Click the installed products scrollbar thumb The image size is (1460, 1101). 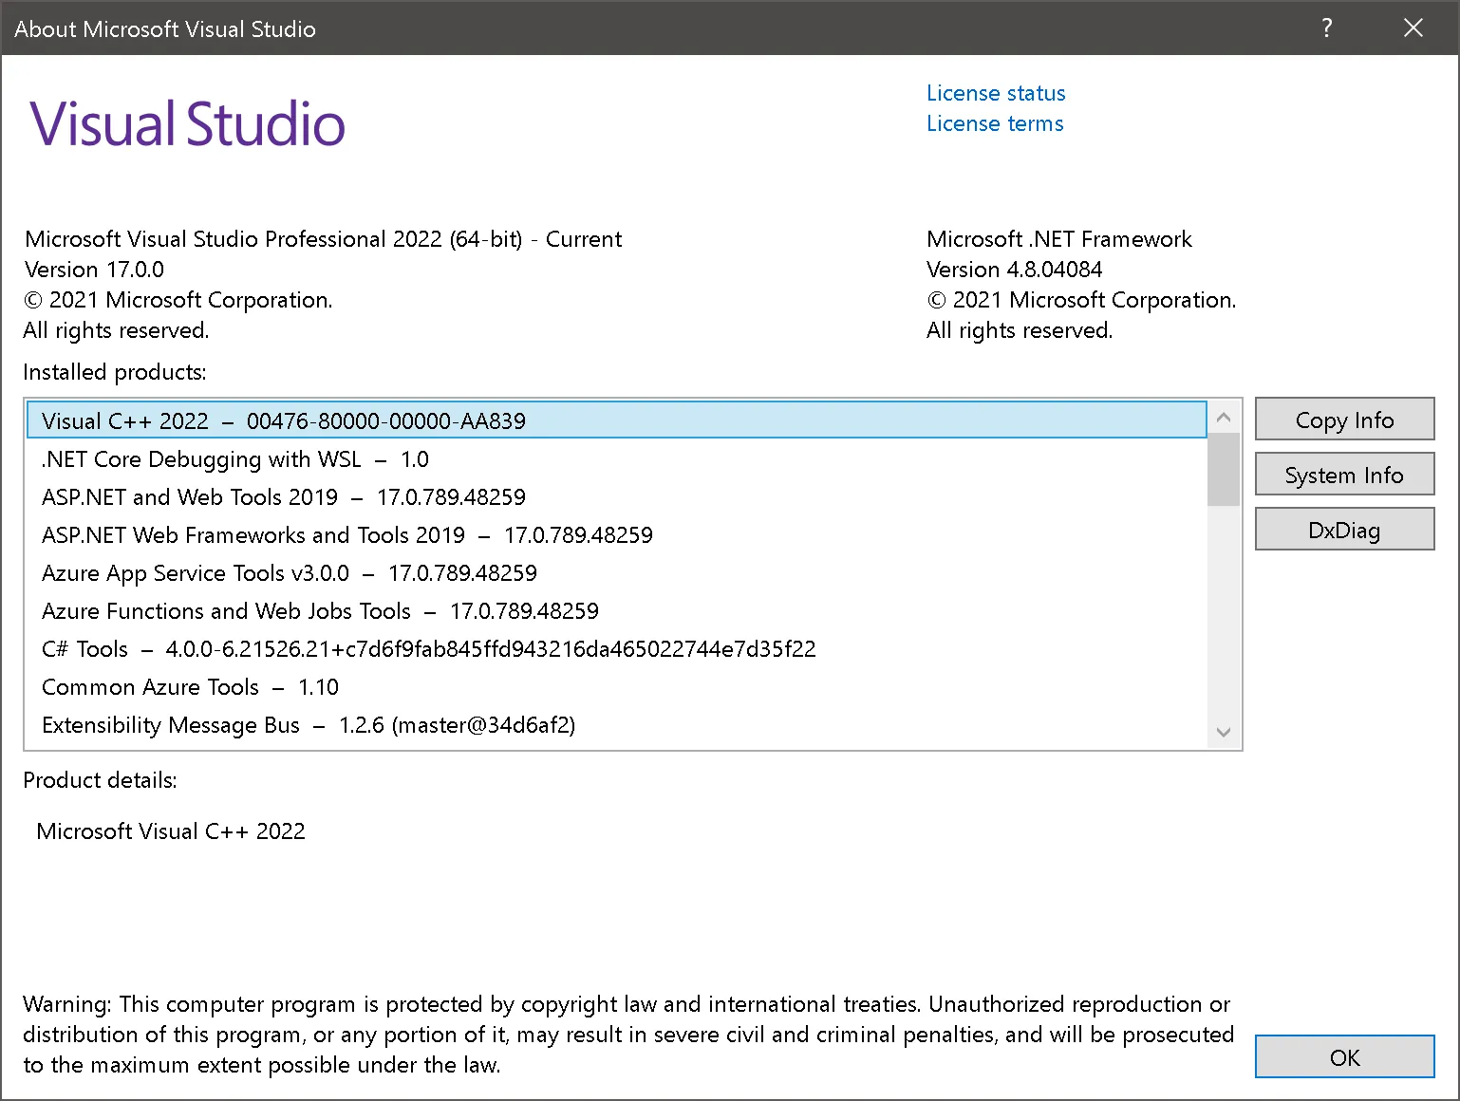pos(1224,469)
